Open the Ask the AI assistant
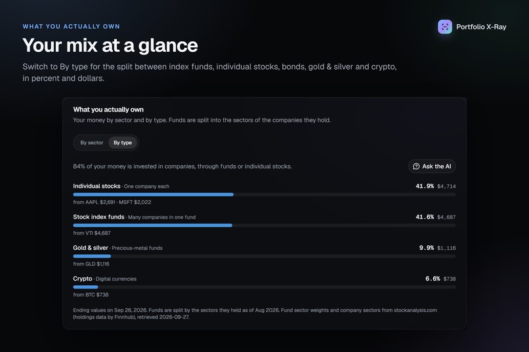 (432, 166)
